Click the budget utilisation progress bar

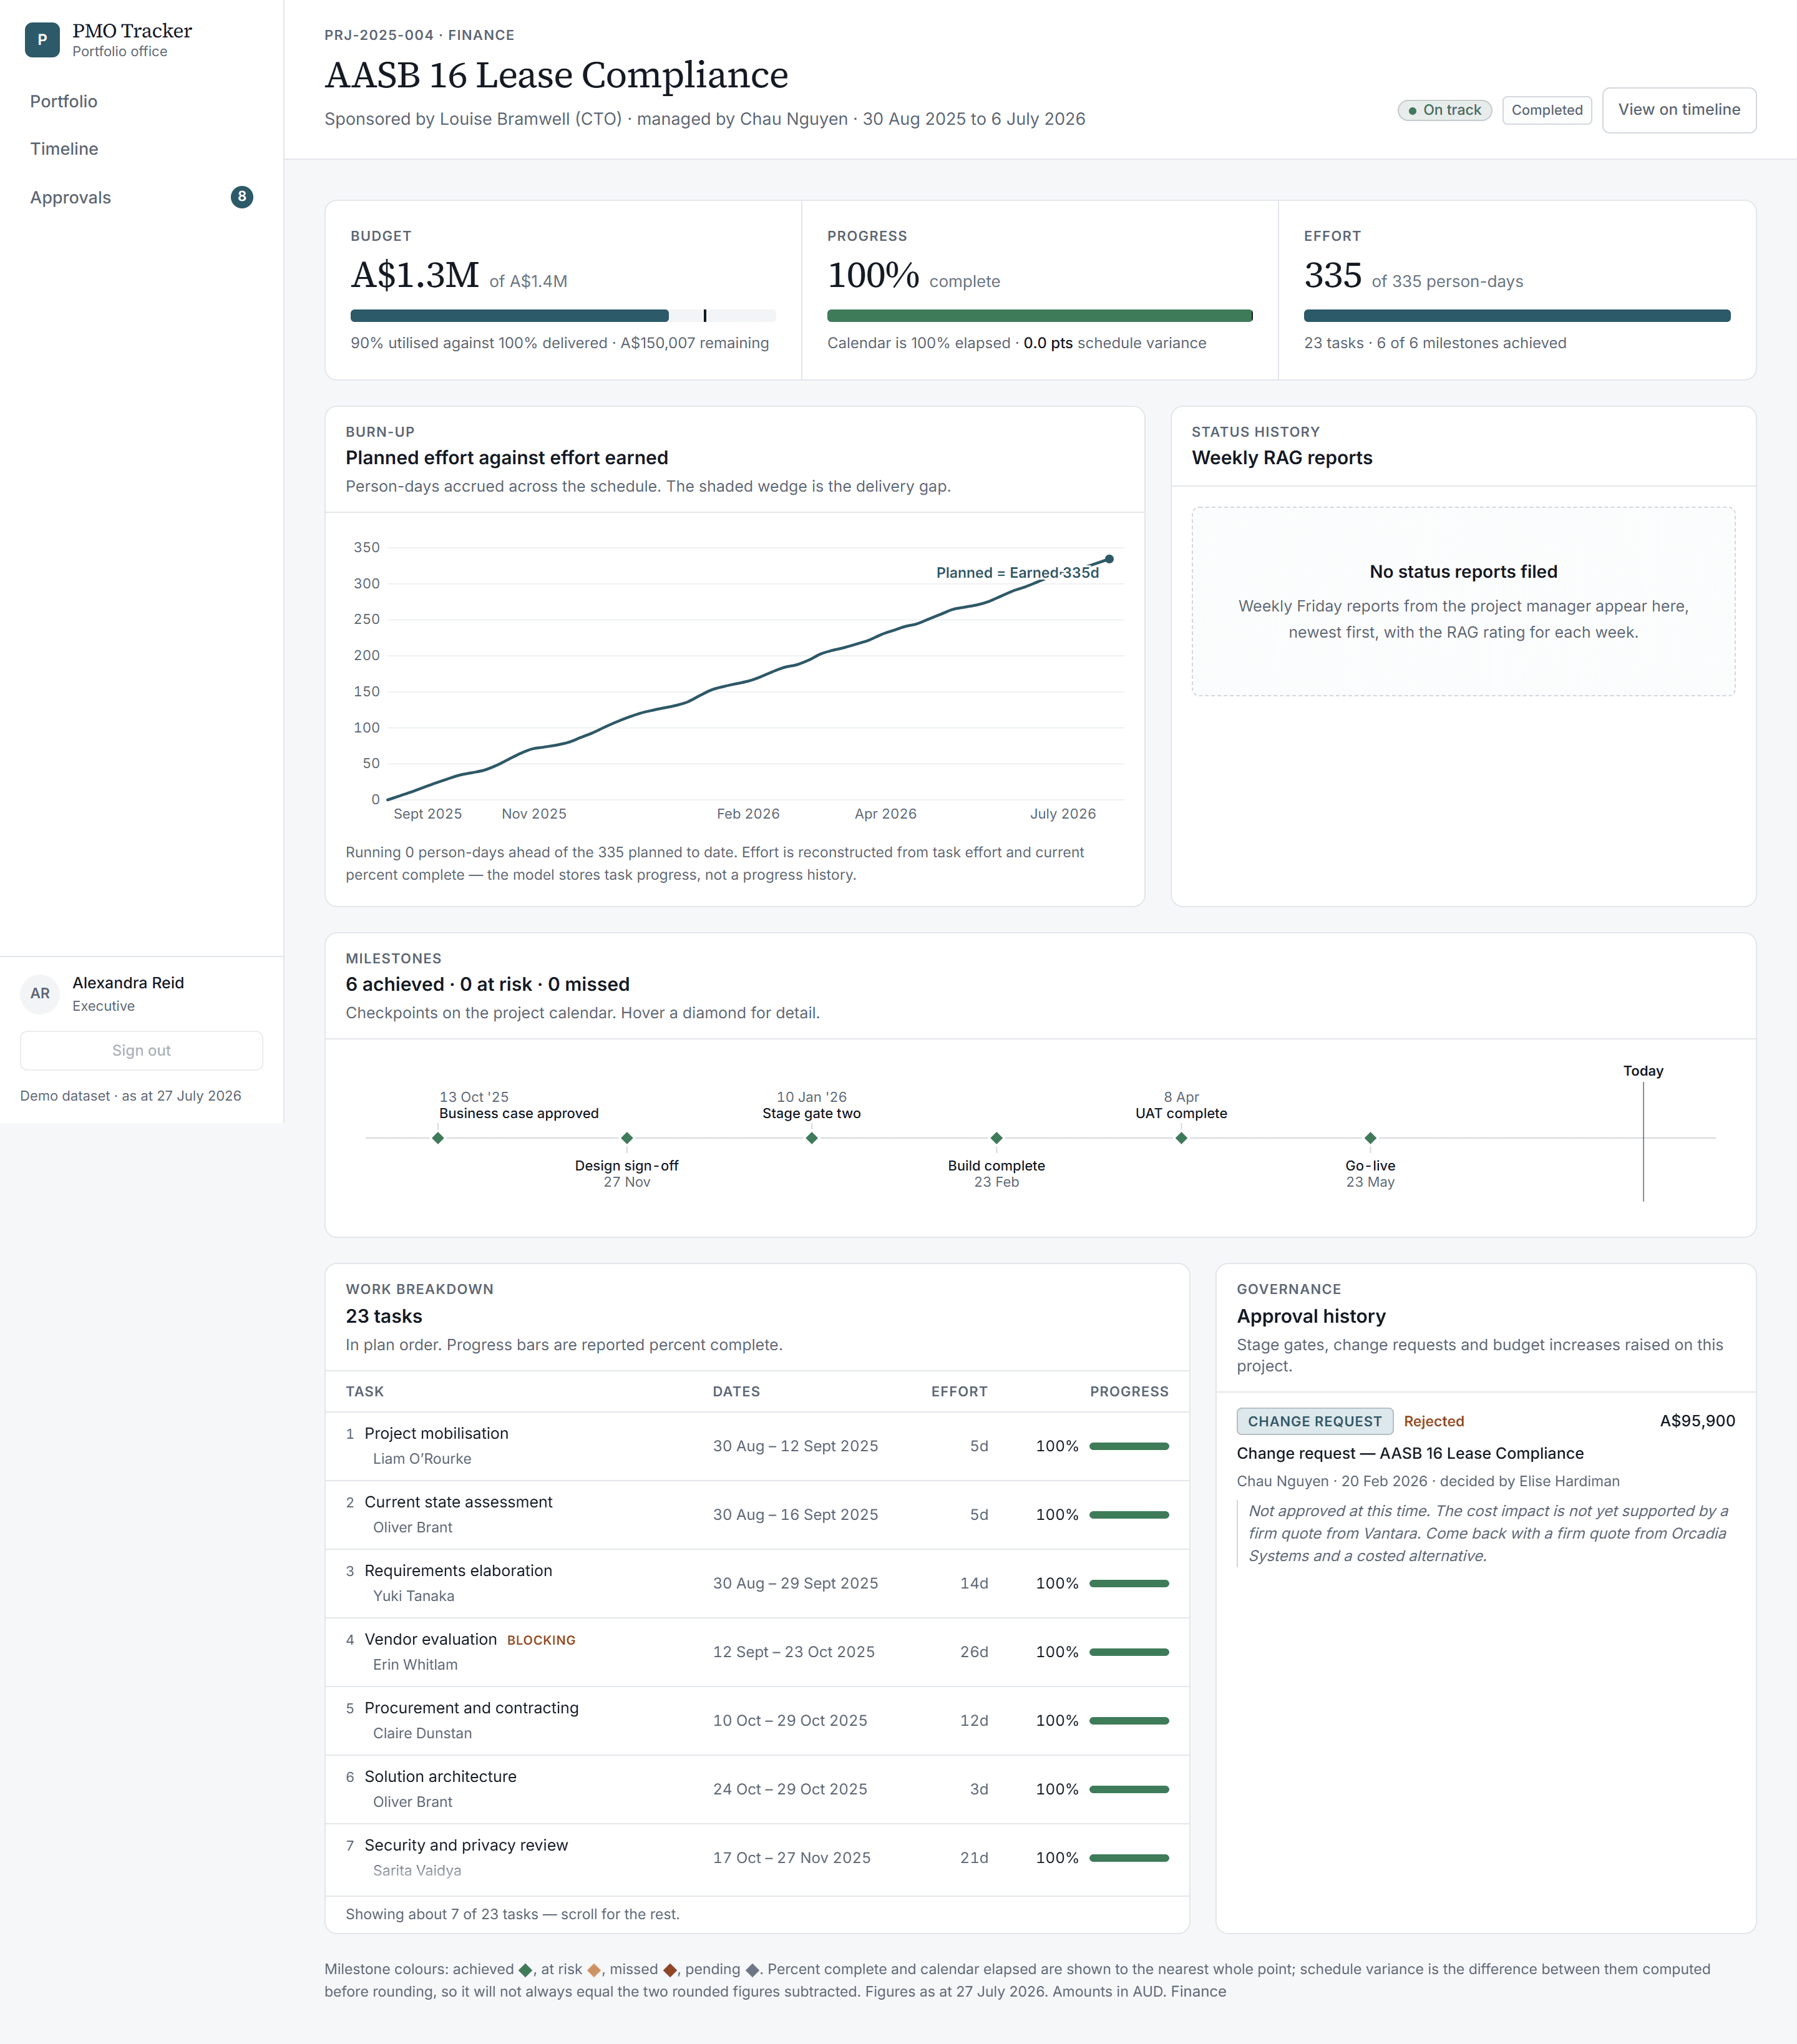coord(563,316)
